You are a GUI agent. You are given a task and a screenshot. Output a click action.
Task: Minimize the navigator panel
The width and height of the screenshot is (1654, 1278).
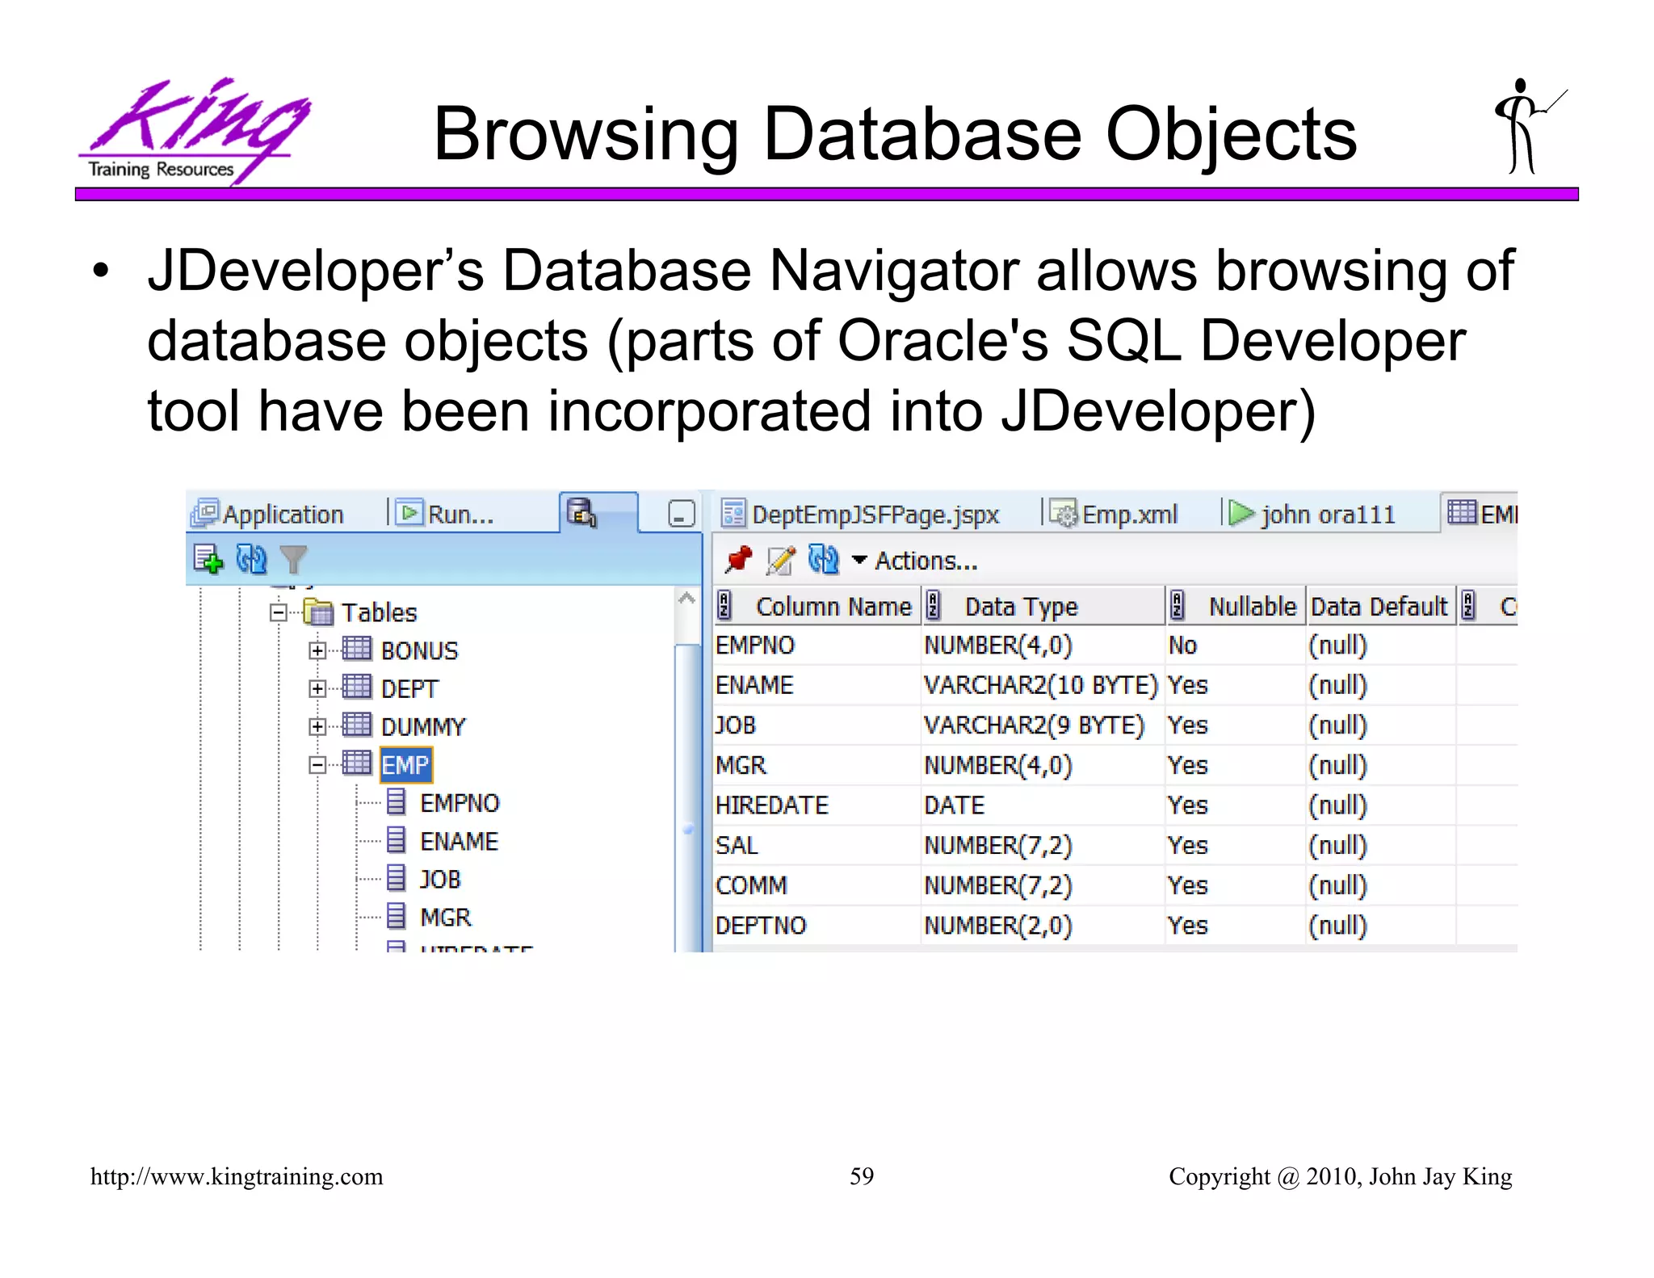click(682, 514)
